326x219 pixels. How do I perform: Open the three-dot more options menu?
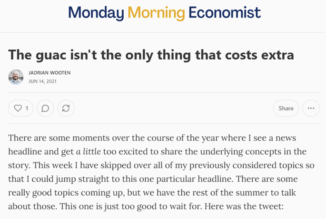point(311,109)
